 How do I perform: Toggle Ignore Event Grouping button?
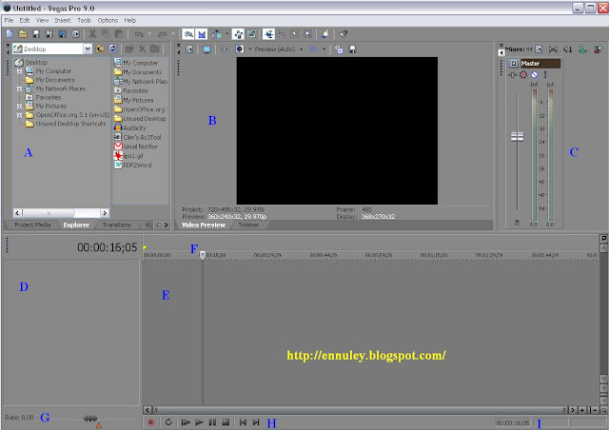251,34
